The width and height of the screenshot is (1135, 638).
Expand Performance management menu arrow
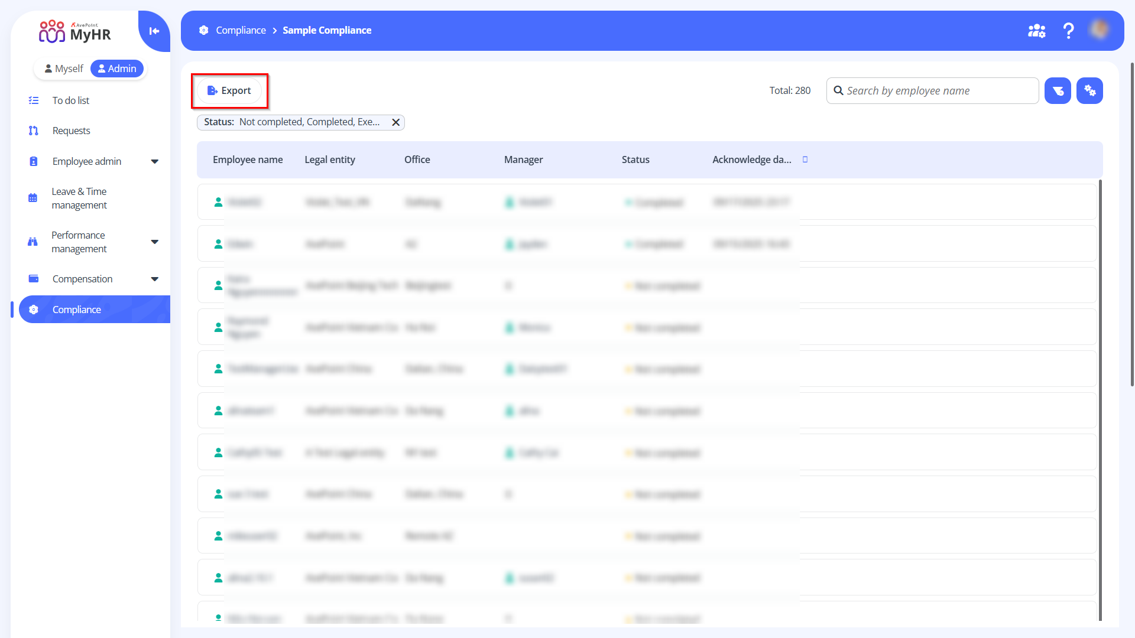pyautogui.click(x=155, y=242)
